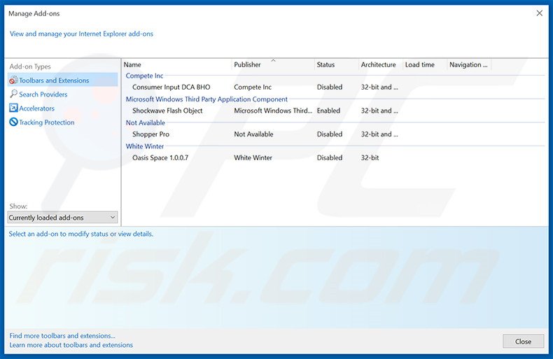This screenshot has width=553, height=359.
Task: Collapse the Compete Inc group header
Action: 144,76
